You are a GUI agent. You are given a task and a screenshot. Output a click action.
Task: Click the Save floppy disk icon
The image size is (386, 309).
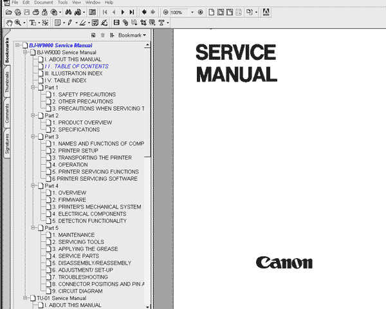[27, 12]
